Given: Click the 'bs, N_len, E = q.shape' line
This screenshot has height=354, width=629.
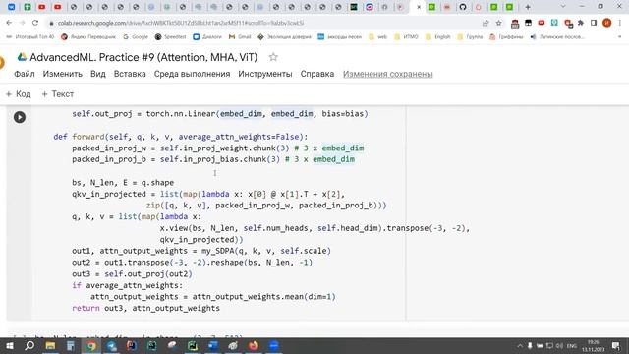Looking at the screenshot, I should click(x=123, y=183).
